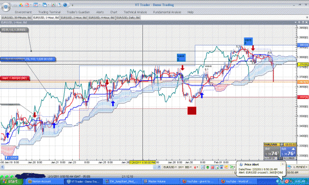Open the VT Trader application orb menu
Viewport: 309px width, 185px height.
coord(6,7)
